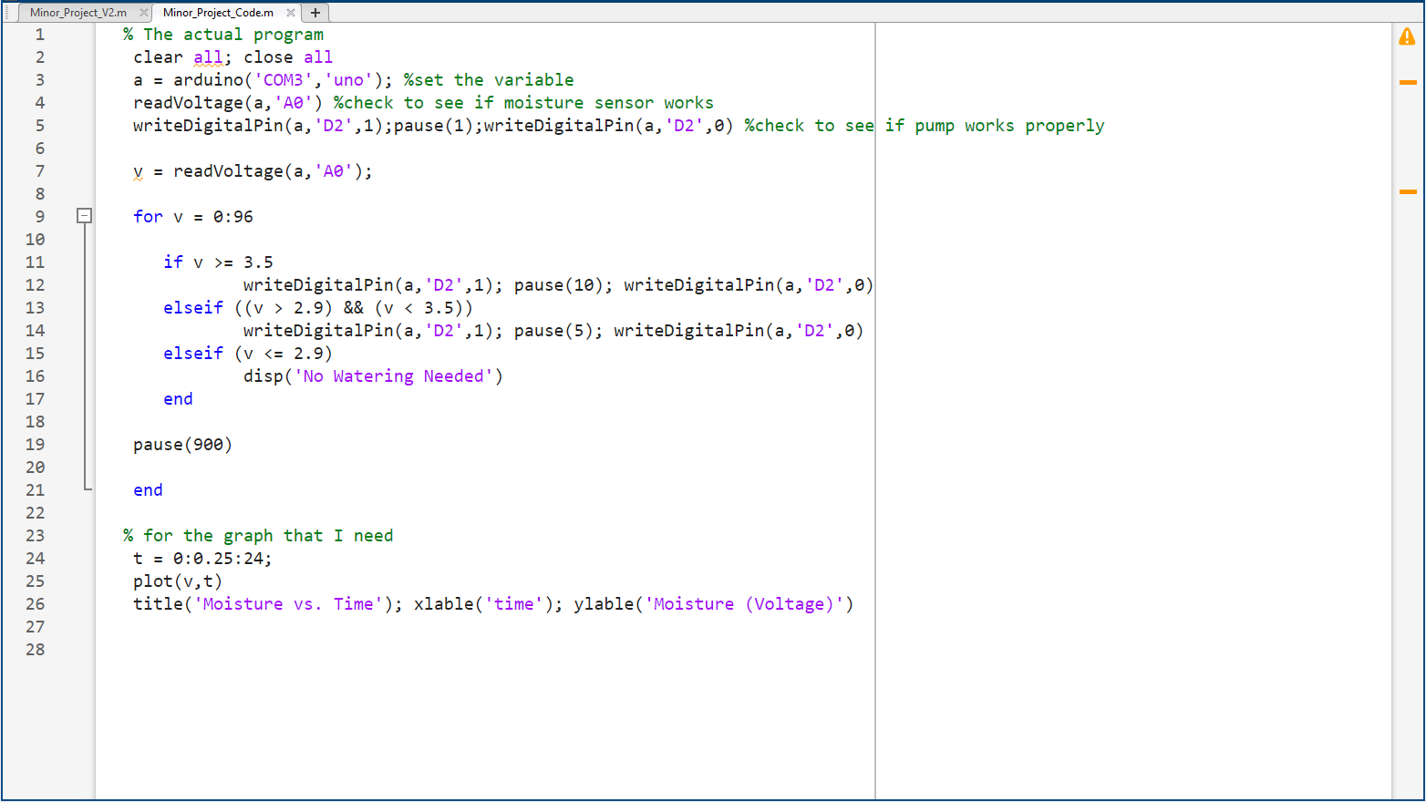Screen dimensions: 1426x802
Task: Collapse the for loop starting at line 9
Action: pyautogui.click(x=84, y=215)
